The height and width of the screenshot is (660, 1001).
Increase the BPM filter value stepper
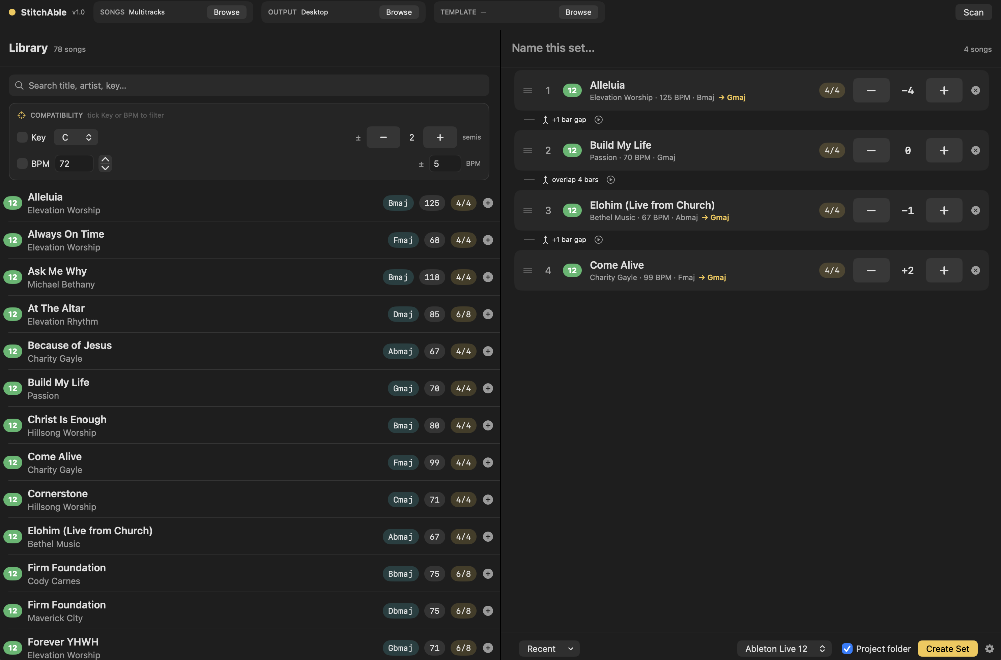tap(105, 159)
